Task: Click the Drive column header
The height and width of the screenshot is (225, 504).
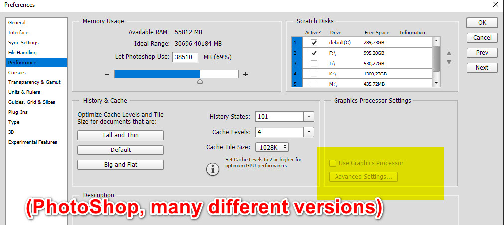Action: tap(336, 33)
